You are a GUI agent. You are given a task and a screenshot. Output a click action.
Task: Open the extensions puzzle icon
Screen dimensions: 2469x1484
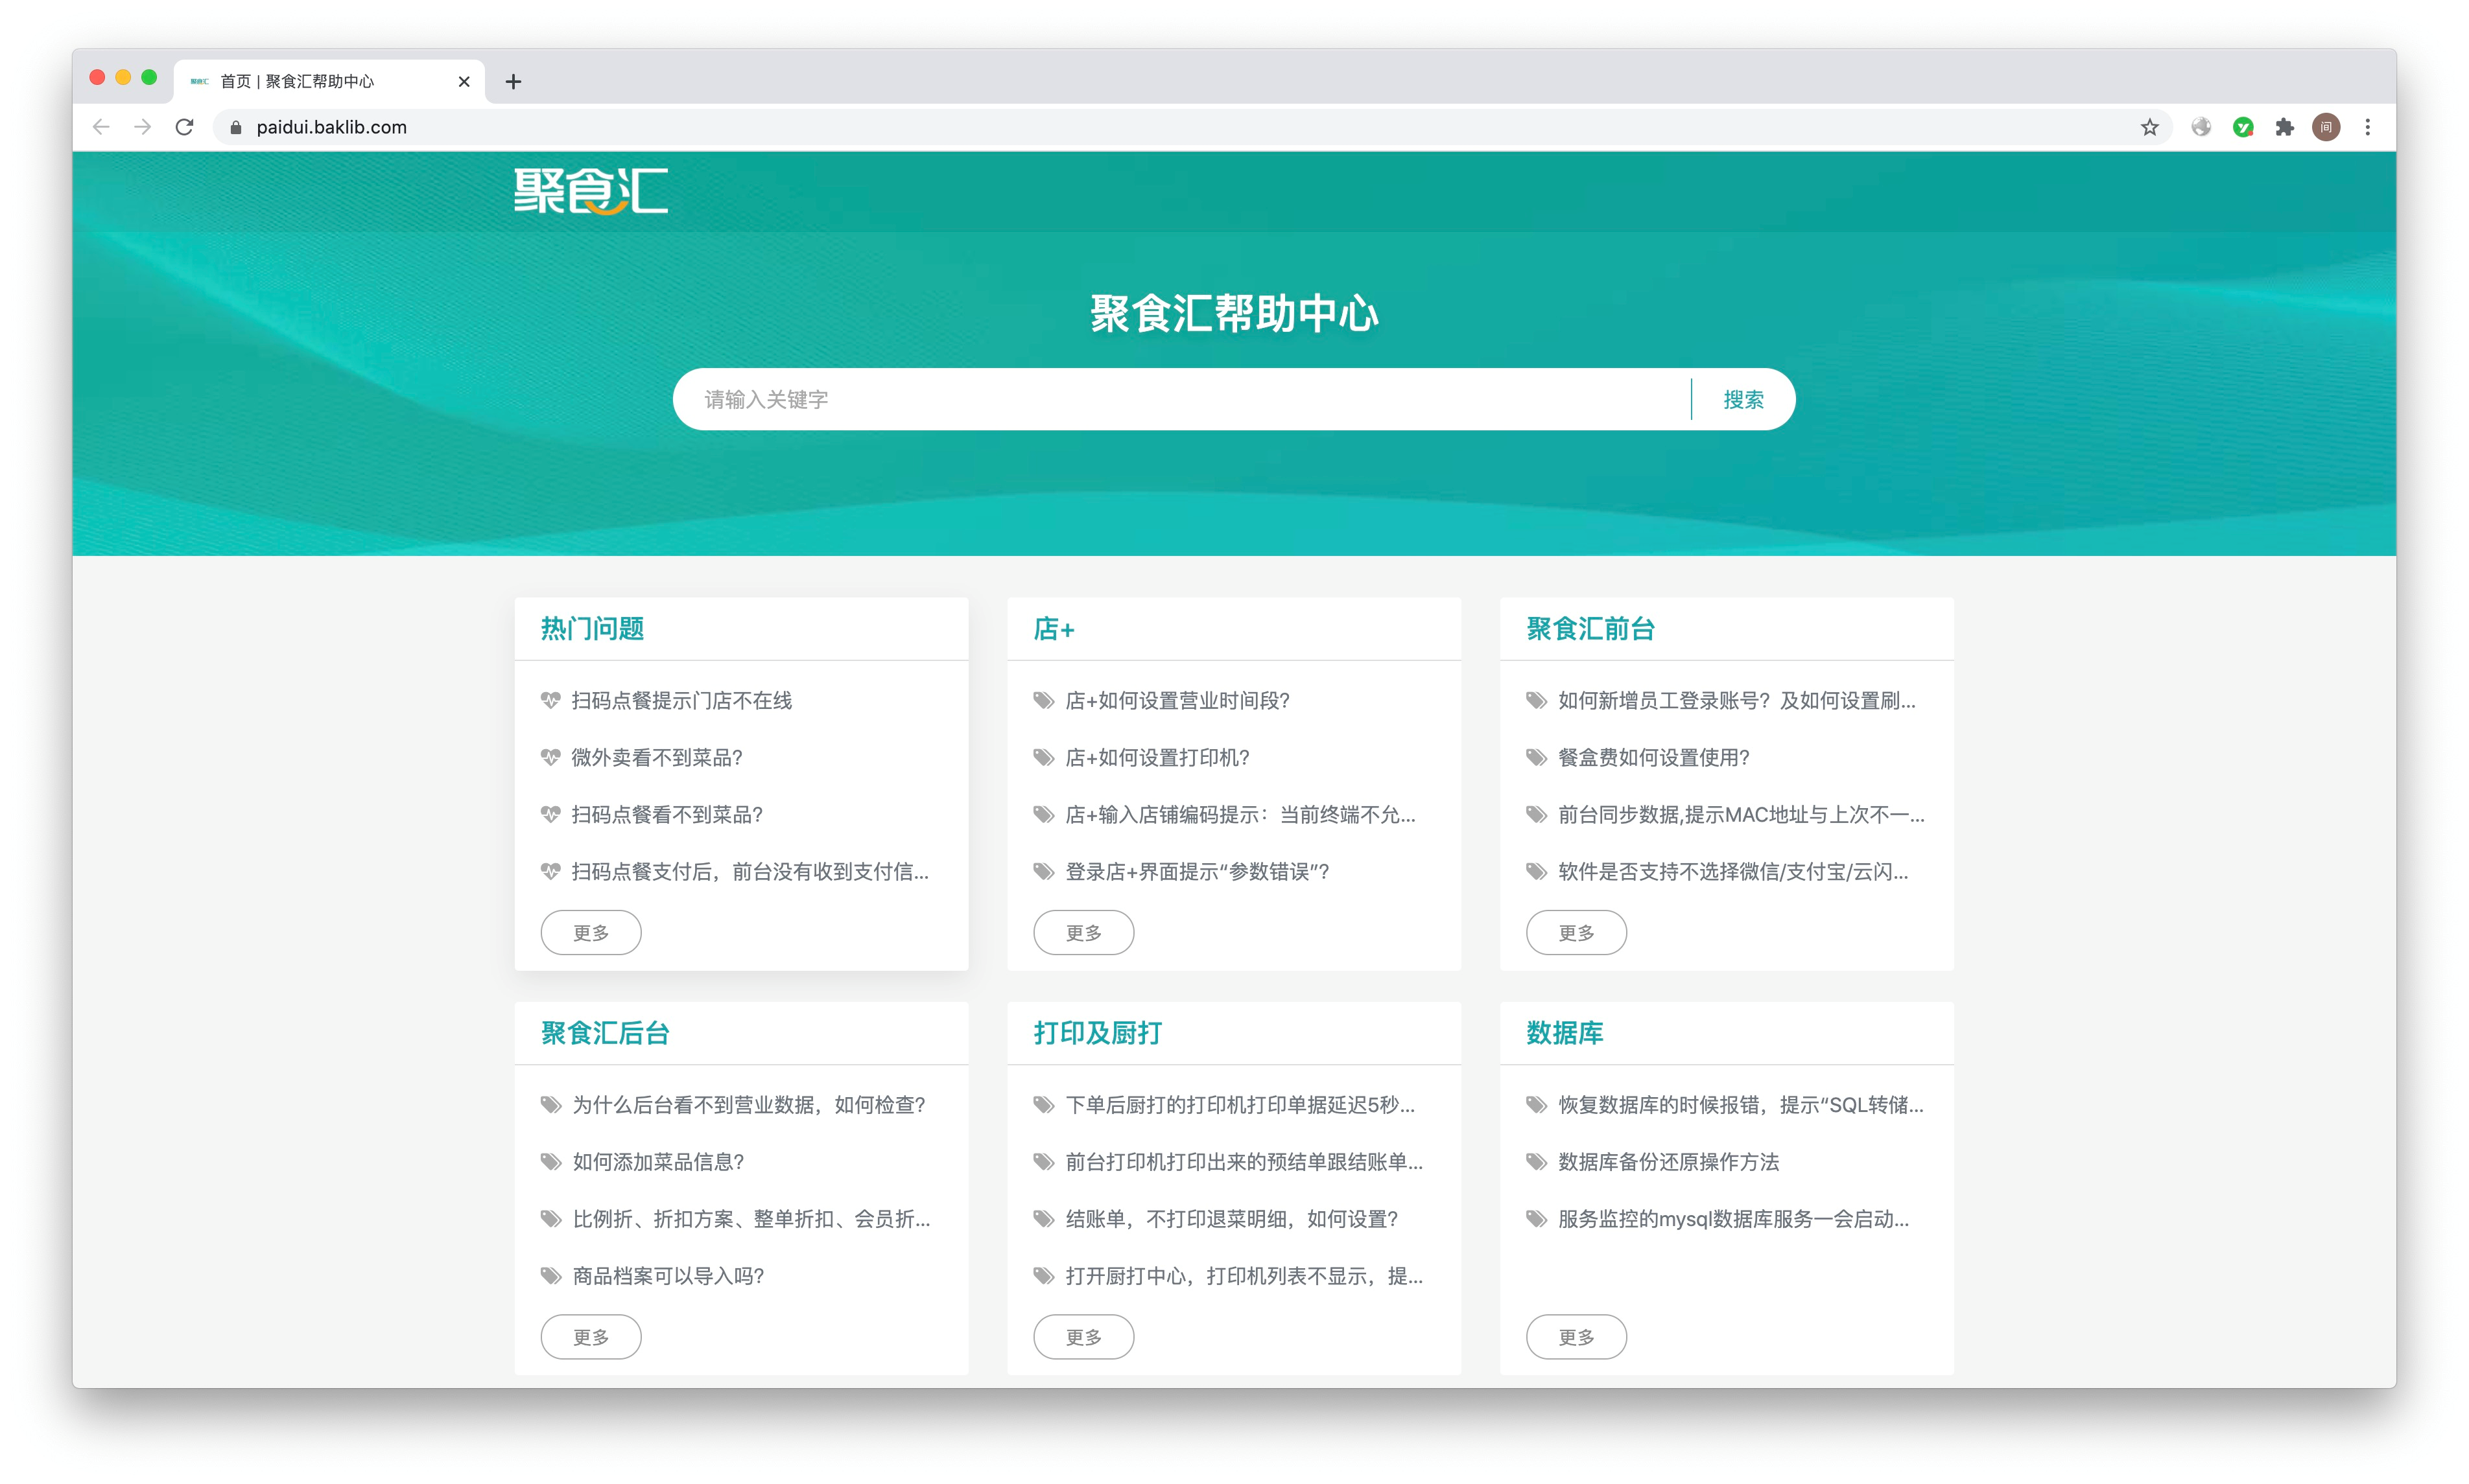pos(2284,127)
